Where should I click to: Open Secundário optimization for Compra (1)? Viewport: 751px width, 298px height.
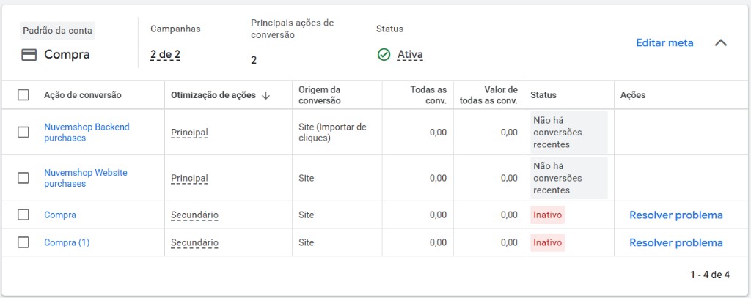[194, 242]
